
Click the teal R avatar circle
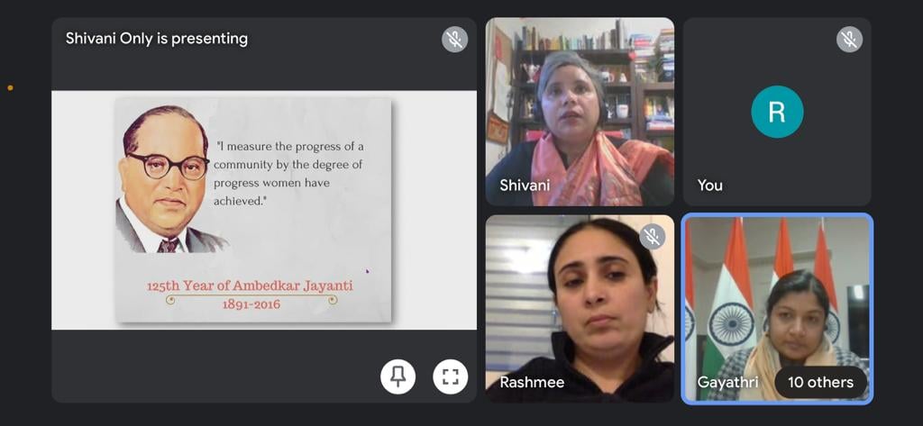tap(777, 112)
